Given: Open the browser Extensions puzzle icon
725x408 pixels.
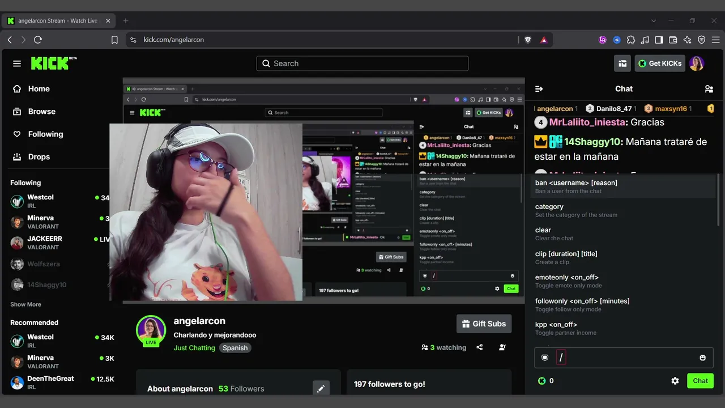Looking at the screenshot, I should pyautogui.click(x=631, y=40).
